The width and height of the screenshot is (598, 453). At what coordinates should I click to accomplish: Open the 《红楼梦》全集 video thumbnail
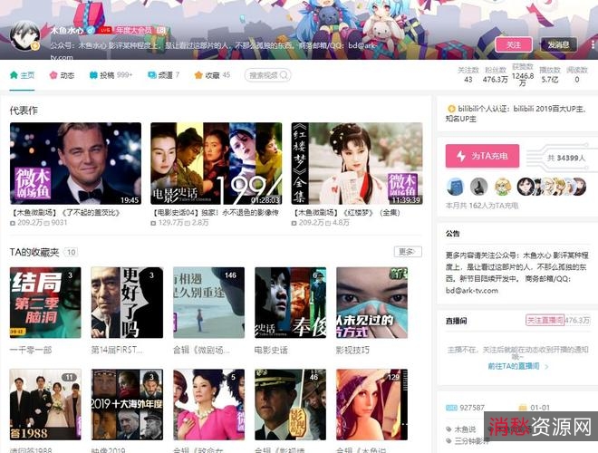point(357,164)
